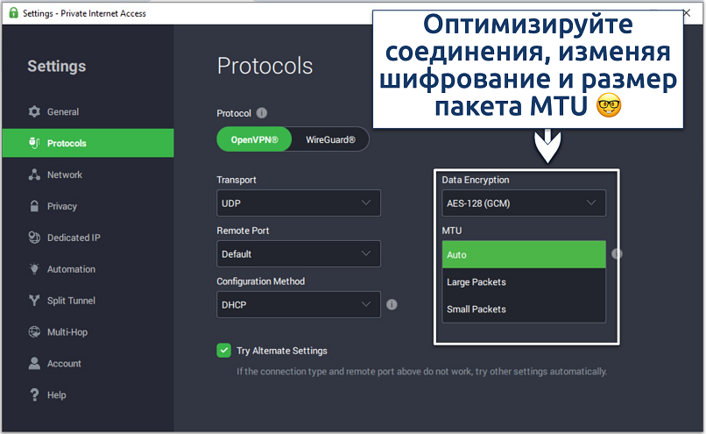706x434 pixels.
Task: Click the info icon beside MTU list
Action: (x=617, y=254)
